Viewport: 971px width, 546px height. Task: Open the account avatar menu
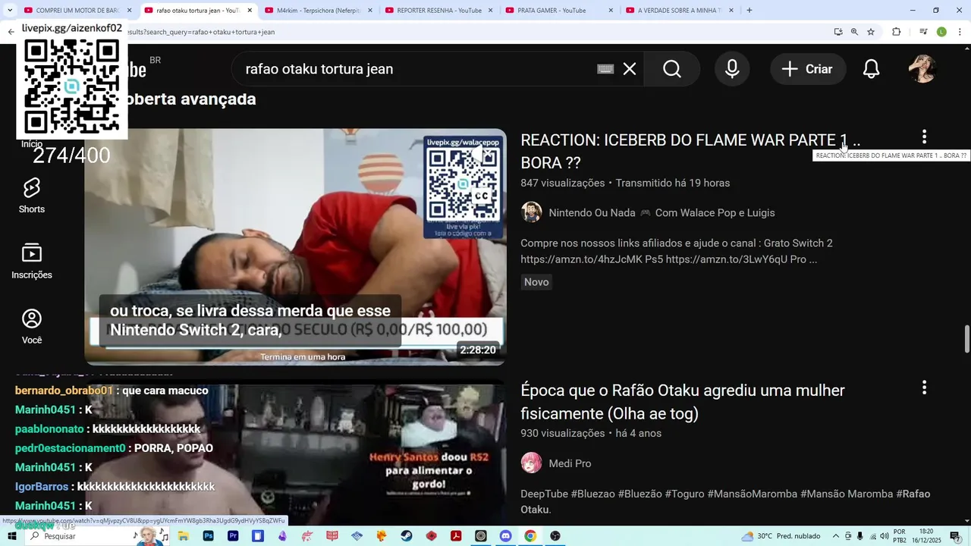923,69
